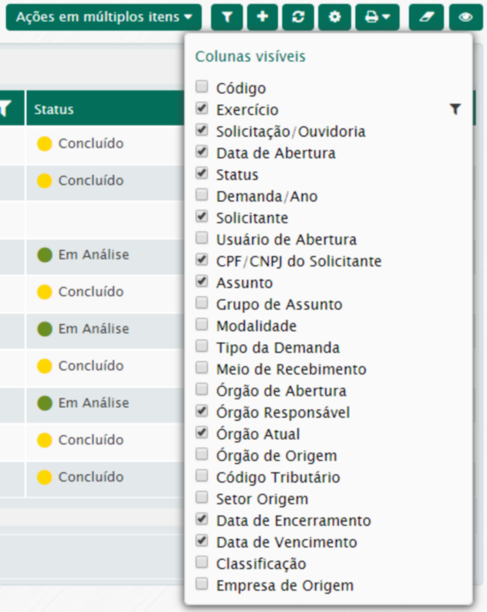Uncheck the Status column checkbox
This screenshot has width=487, height=612.
point(202,173)
